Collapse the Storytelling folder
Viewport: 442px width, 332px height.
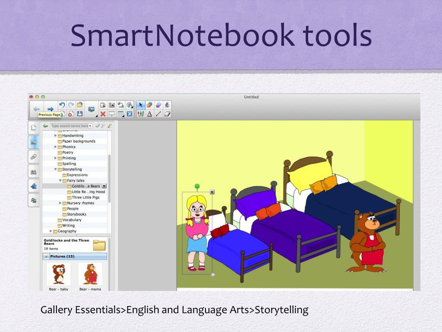click(x=56, y=169)
